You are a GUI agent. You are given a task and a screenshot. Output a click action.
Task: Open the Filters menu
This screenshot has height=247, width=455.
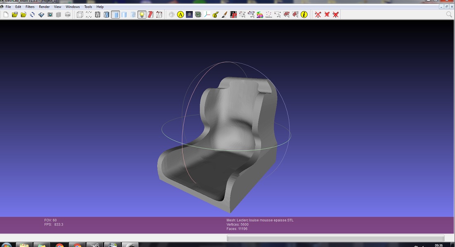[x=30, y=7]
